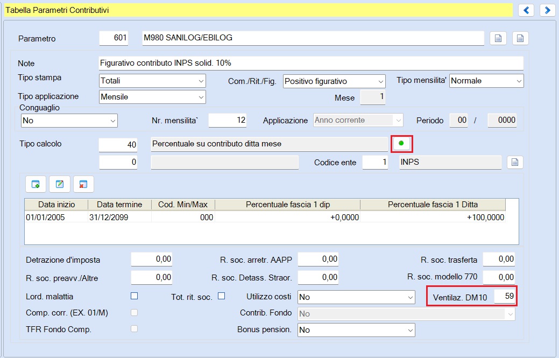The image size is (559, 358).
Task: Click the Comp. corr. (EX. 01/M) checkbox
Action: pyautogui.click(x=134, y=312)
